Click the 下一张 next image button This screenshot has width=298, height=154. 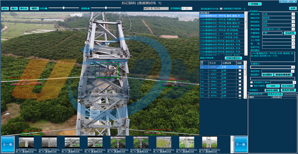coord(241,145)
